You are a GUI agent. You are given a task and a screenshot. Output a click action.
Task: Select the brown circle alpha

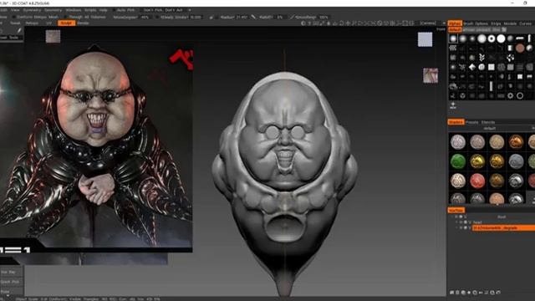[x=520, y=48]
